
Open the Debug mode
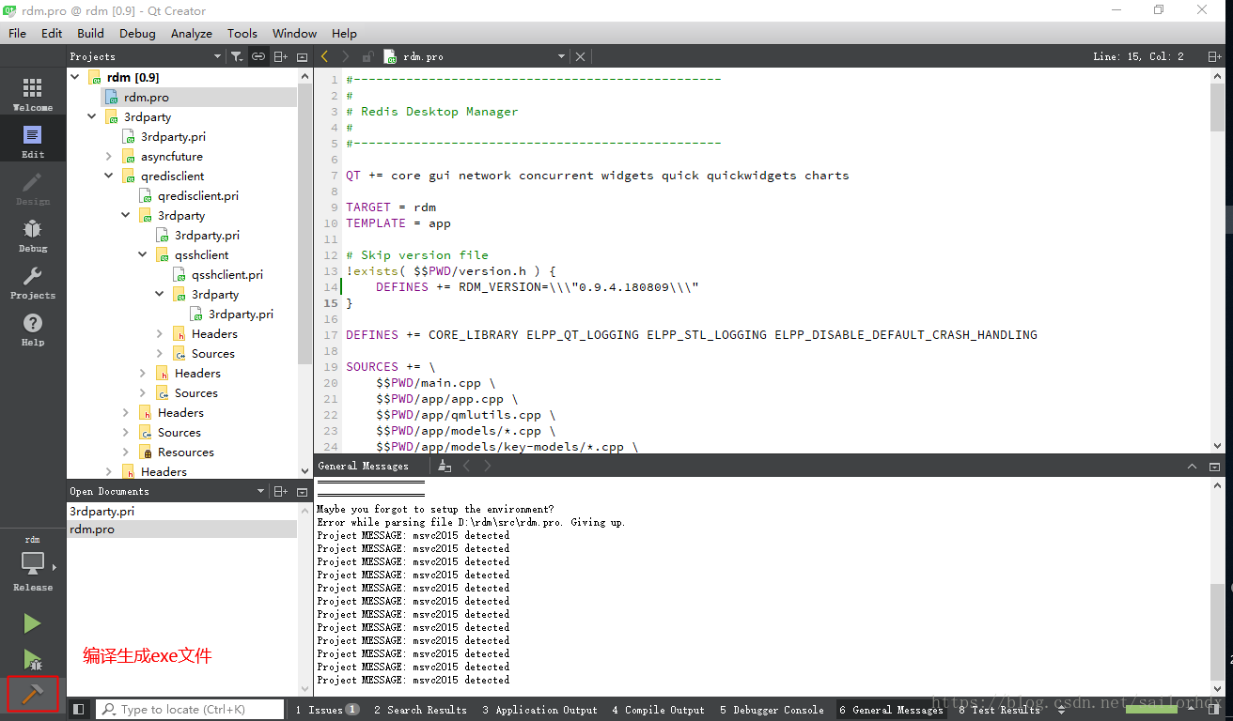point(33,235)
